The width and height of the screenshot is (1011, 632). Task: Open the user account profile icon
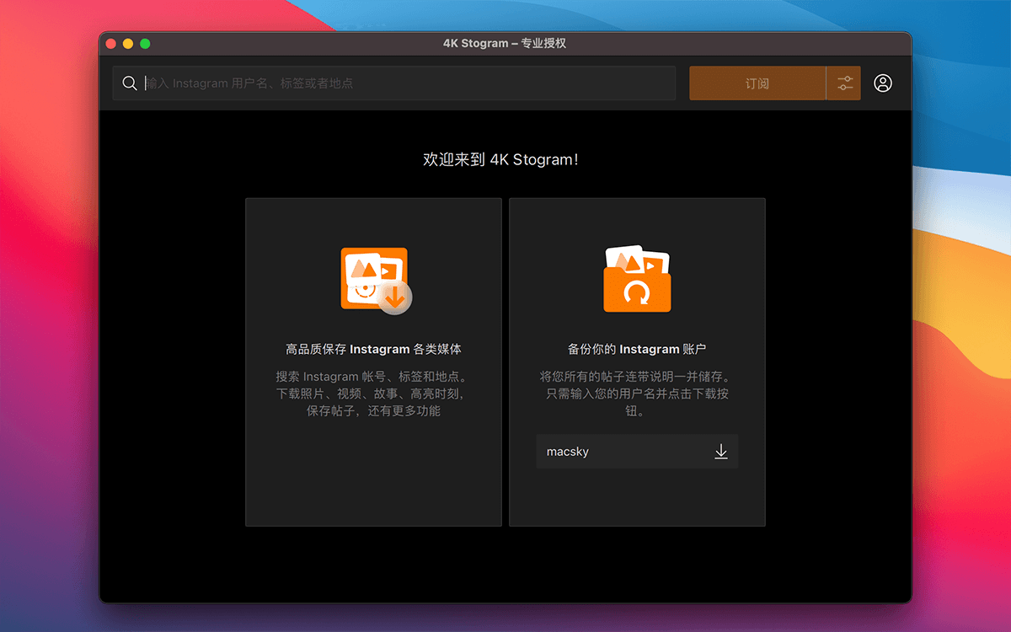(x=883, y=83)
